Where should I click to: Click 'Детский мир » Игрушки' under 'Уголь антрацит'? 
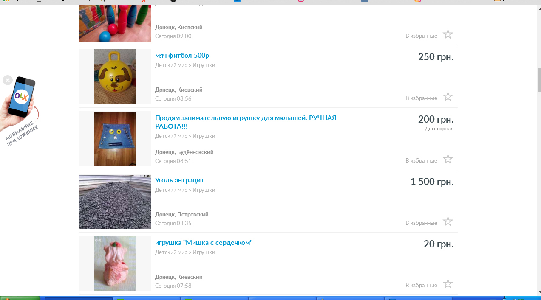[185, 190]
